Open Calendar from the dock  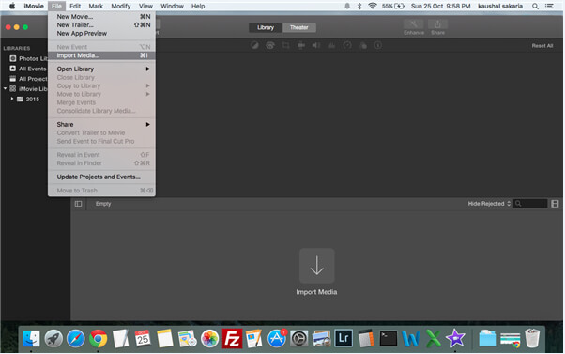143,339
